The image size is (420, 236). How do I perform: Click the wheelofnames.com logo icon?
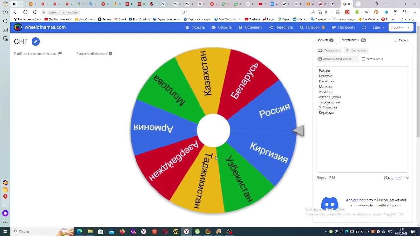pyautogui.click(x=18, y=27)
